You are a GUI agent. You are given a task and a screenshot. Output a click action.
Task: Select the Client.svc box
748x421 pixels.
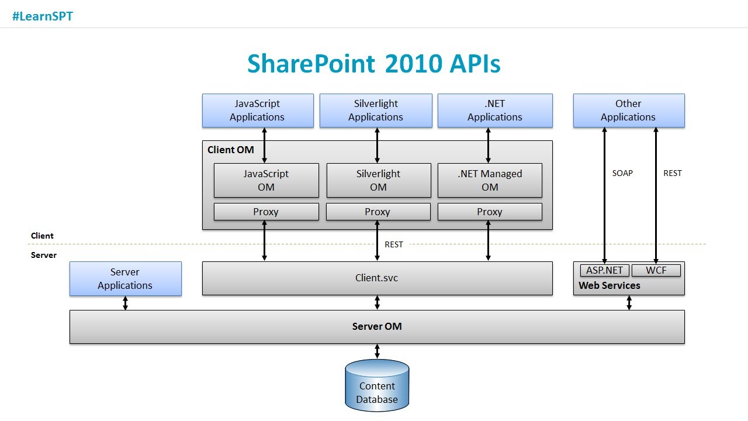click(x=377, y=278)
